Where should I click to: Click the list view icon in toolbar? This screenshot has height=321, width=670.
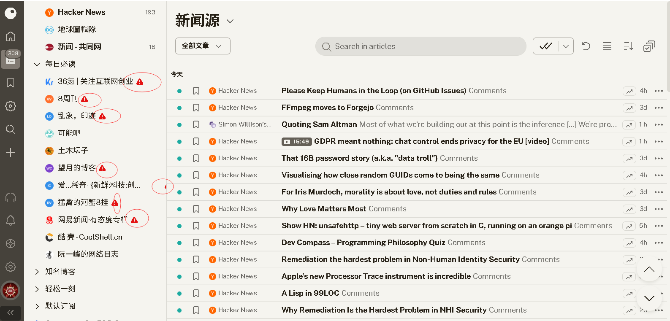[x=607, y=46]
